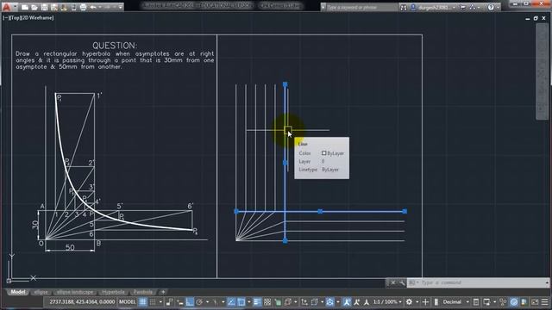Toggle Object Snap Tracking
The width and height of the screenshot is (552, 310).
[231, 302]
